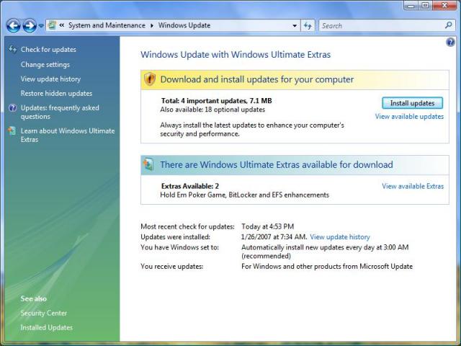This screenshot has width=461, height=346.
Task: Focus the Search input field
Action: pyautogui.click(x=381, y=26)
